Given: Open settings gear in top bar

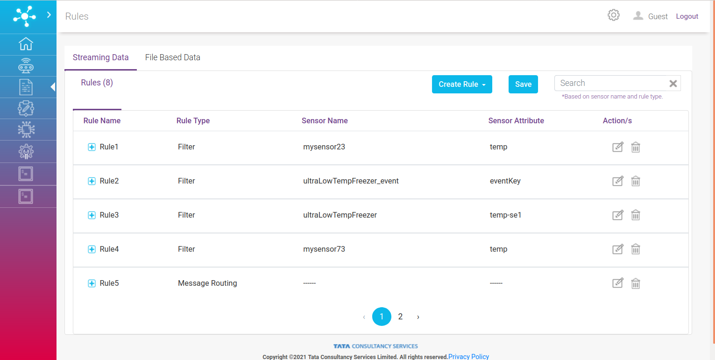Looking at the screenshot, I should pyautogui.click(x=614, y=15).
